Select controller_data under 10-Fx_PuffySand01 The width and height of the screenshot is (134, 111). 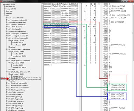point(20,56)
